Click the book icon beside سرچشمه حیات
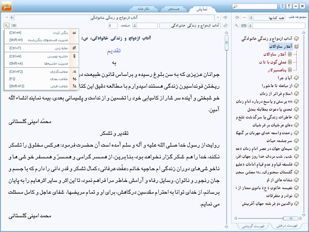Image resolution: width=309 pixels, height=232 pixels. (x=296, y=141)
